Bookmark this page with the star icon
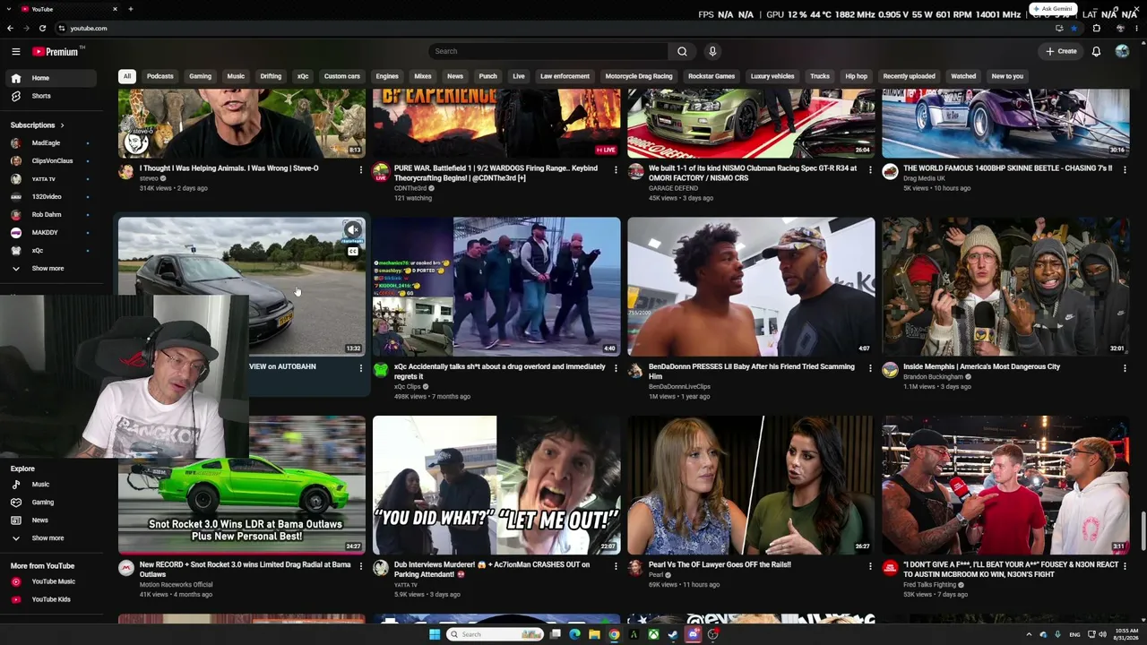1147x645 pixels. [x=1074, y=28]
